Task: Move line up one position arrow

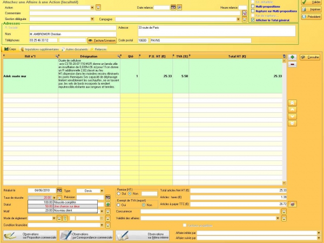Action: click(292, 110)
